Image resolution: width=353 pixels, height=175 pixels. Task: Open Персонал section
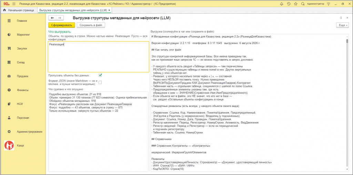pyautogui.click(x=23, y=118)
